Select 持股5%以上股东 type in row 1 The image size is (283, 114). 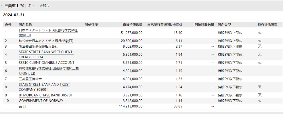[230, 33]
